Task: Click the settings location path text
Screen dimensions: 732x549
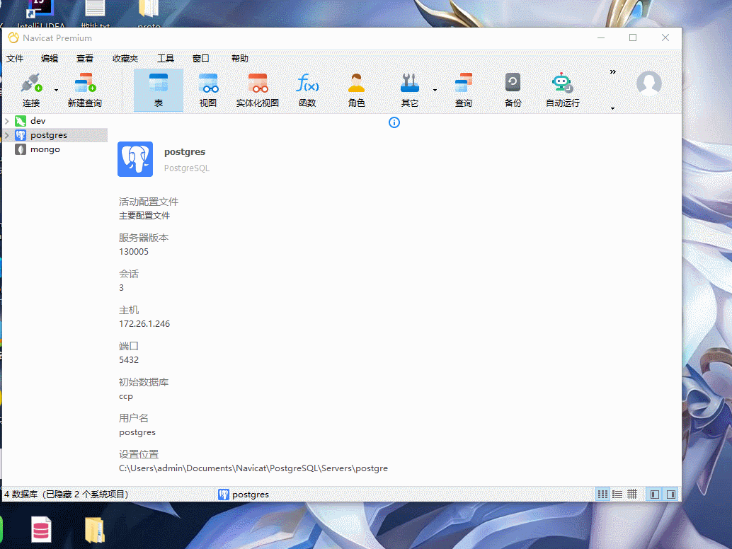Action: pyautogui.click(x=253, y=468)
